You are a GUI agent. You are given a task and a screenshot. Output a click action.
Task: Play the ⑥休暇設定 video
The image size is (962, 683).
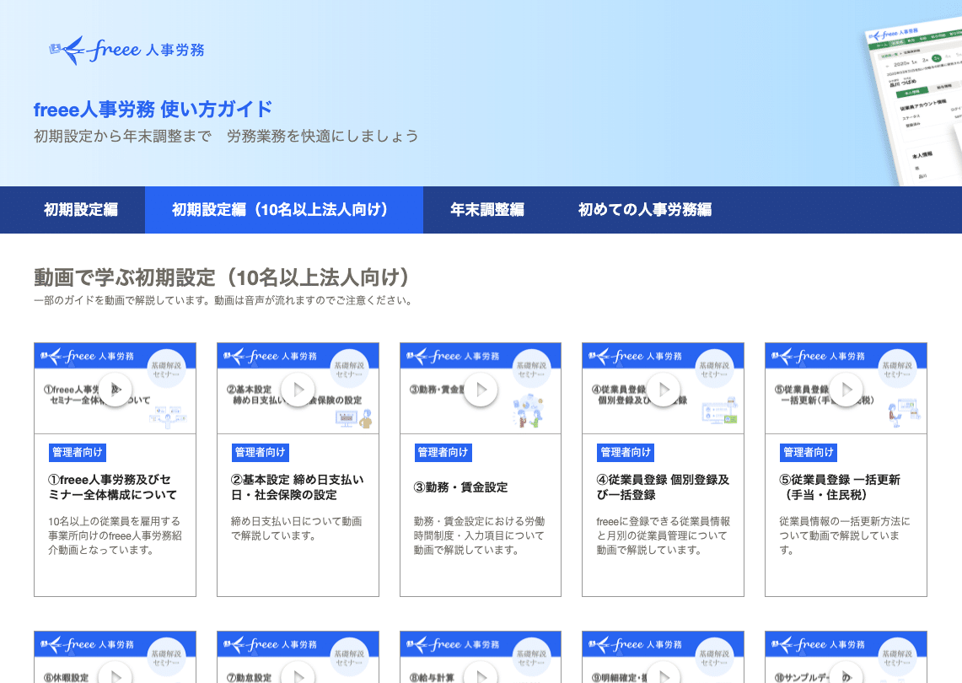tap(116, 677)
